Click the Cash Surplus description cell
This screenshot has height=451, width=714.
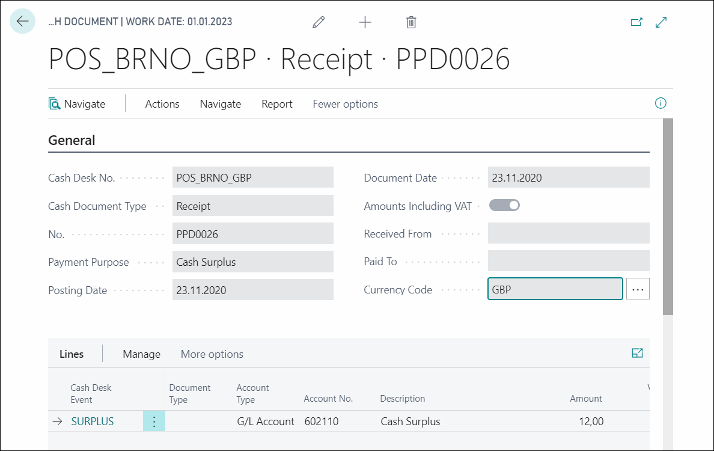410,422
